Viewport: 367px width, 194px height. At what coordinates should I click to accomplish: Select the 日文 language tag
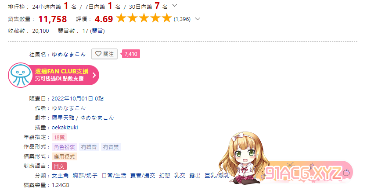click(x=59, y=166)
